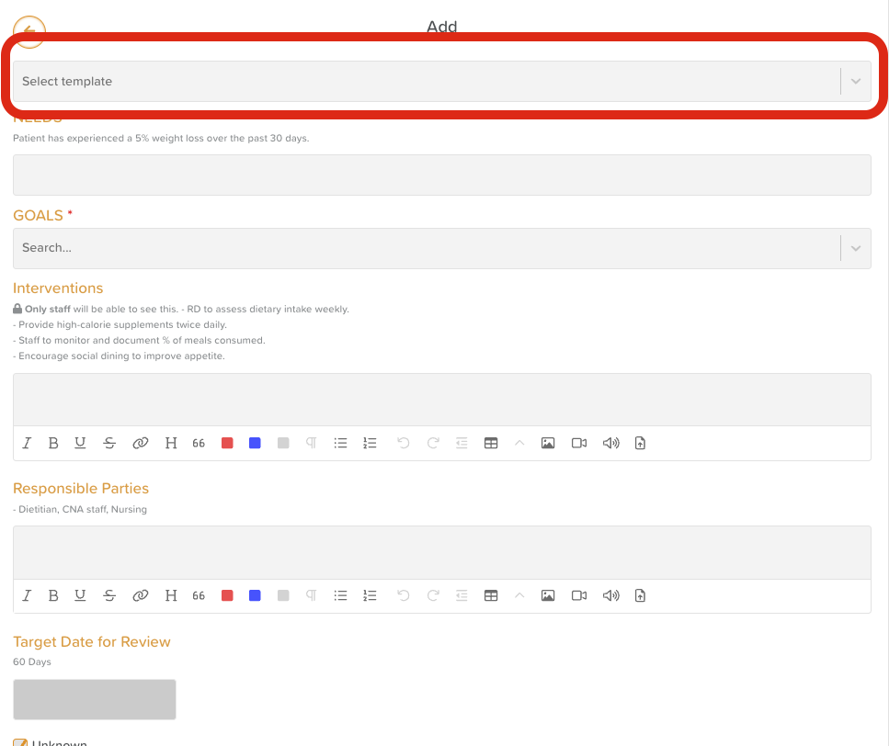
Task: Go back using the orange arrow button
Action: (x=28, y=32)
